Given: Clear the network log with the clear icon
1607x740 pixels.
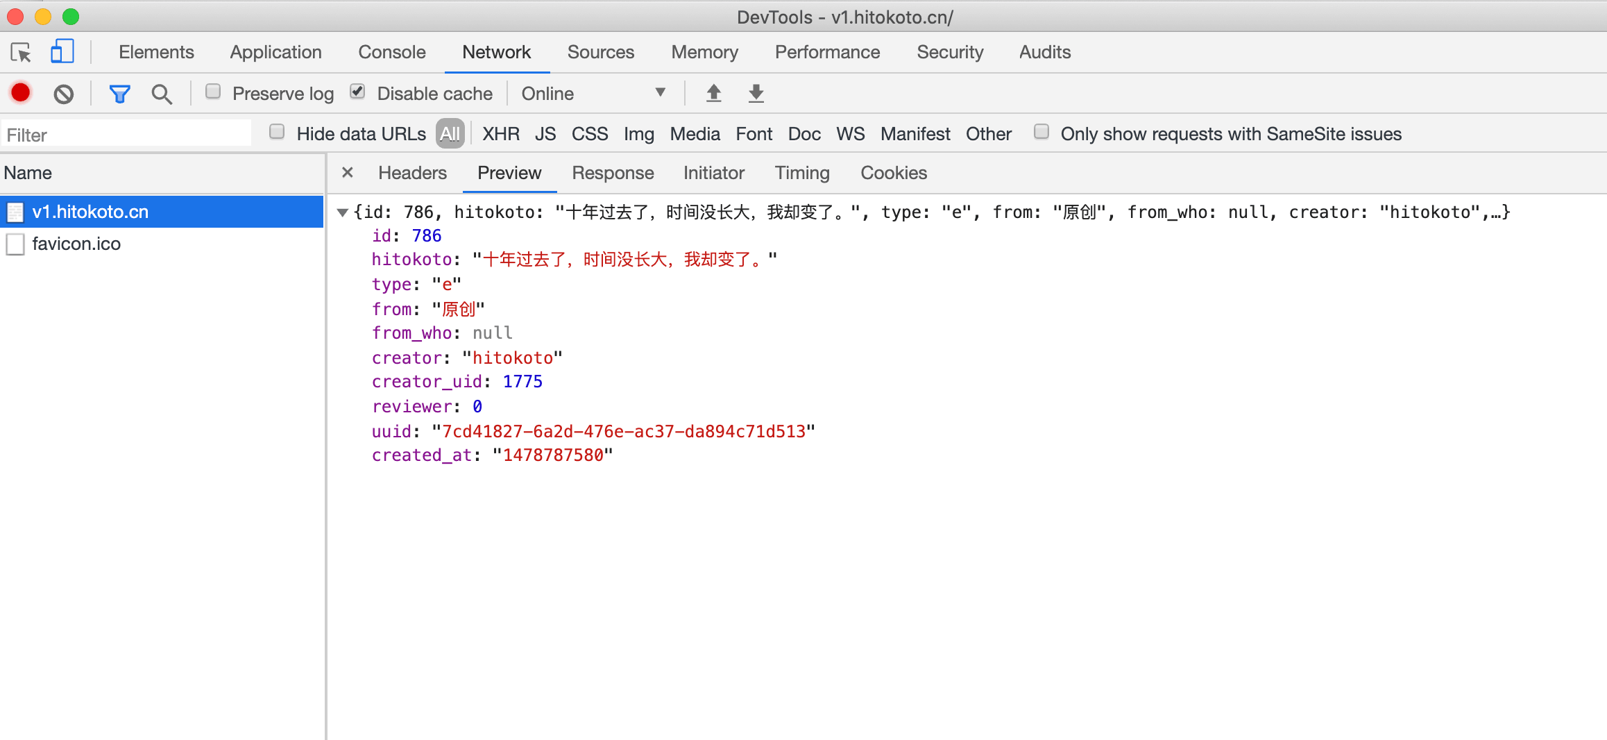Looking at the screenshot, I should pyautogui.click(x=64, y=94).
